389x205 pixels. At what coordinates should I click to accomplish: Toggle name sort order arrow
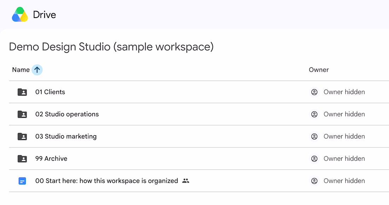click(37, 70)
